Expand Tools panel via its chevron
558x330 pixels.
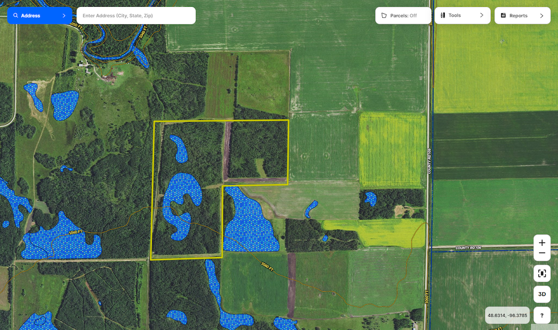point(482,16)
